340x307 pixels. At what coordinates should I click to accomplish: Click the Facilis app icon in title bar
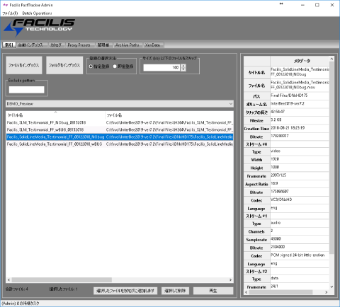(5, 5)
